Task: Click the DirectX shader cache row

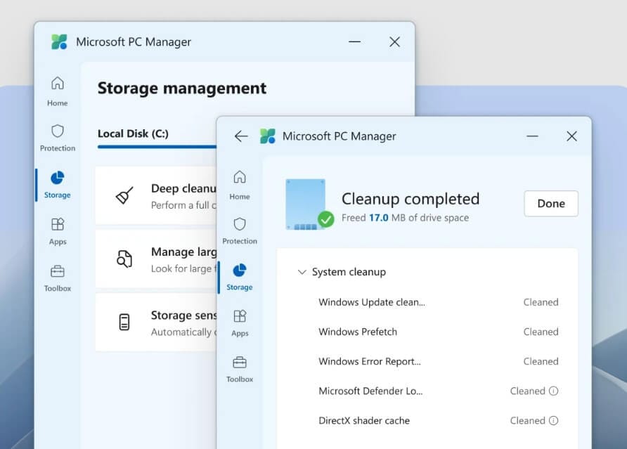Action: tap(438, 421)
